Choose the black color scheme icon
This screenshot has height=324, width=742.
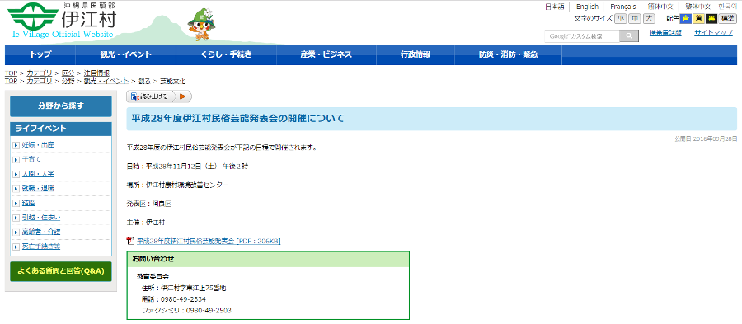pos(711,19)
